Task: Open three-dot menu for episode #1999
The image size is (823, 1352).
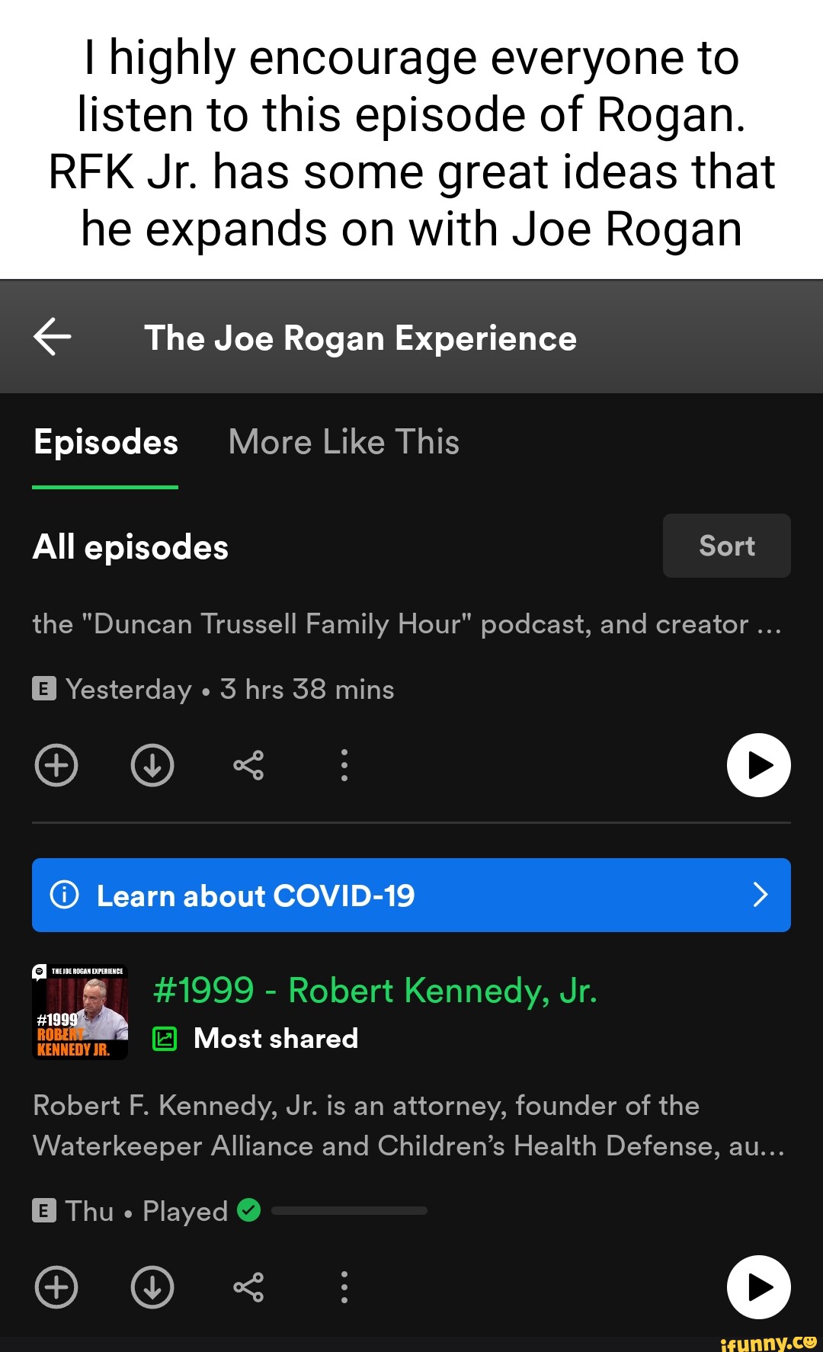Action: pyautogui.click(x=344, y=1287)
